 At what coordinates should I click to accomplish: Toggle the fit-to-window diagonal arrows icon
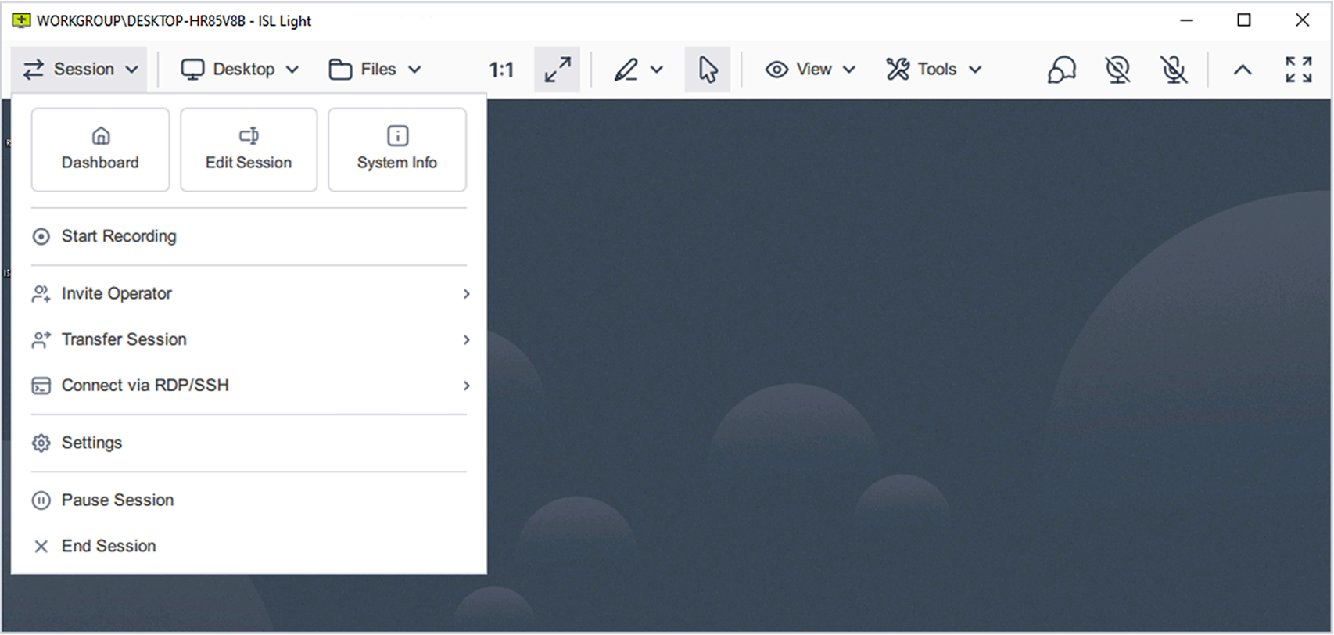click(x=558, y=70)
